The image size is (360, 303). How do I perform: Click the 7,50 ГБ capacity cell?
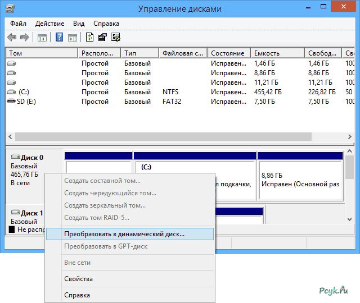[x=264, y=101]
